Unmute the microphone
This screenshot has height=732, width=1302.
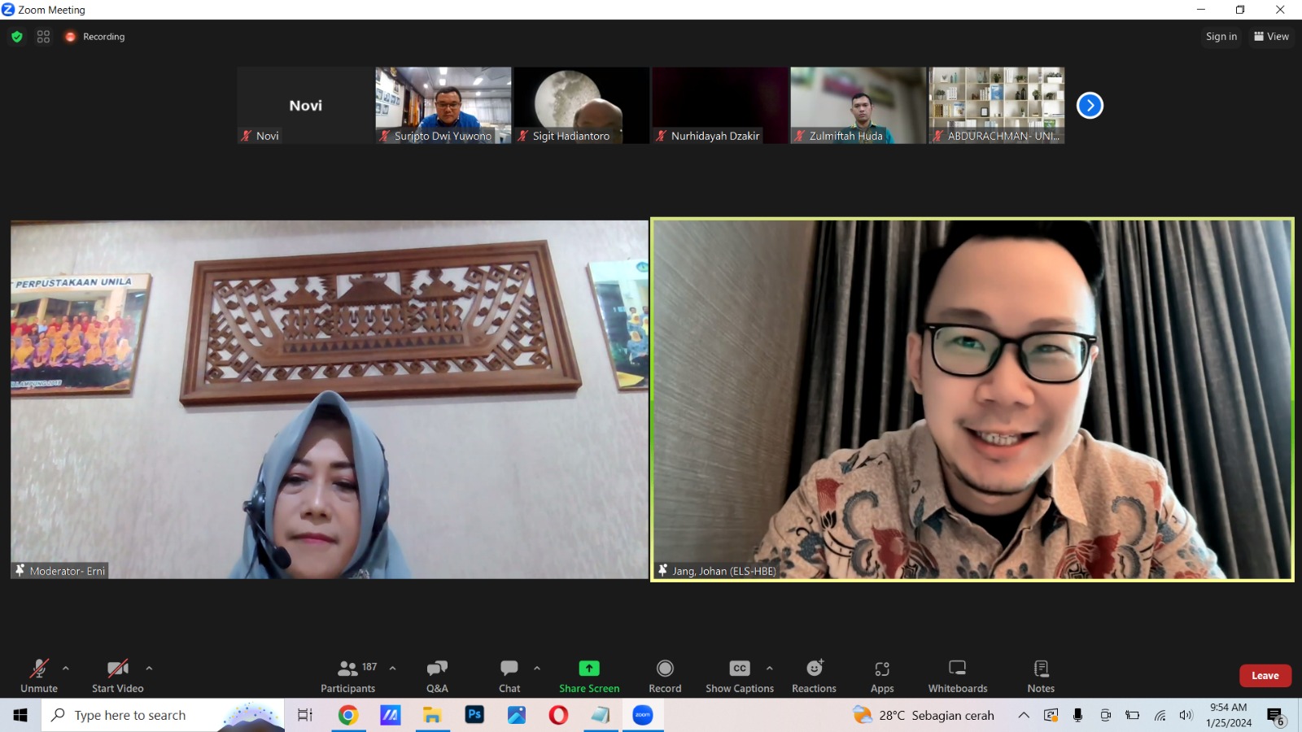(x=39, y=675)
